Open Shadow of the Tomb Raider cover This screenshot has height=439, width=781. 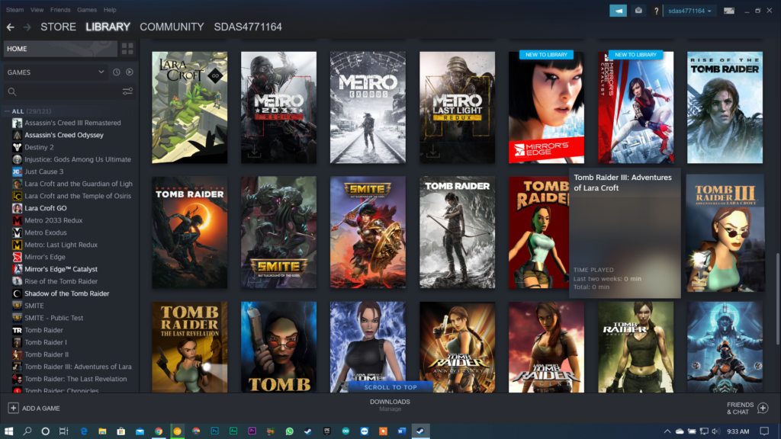(x=189, y=232)
